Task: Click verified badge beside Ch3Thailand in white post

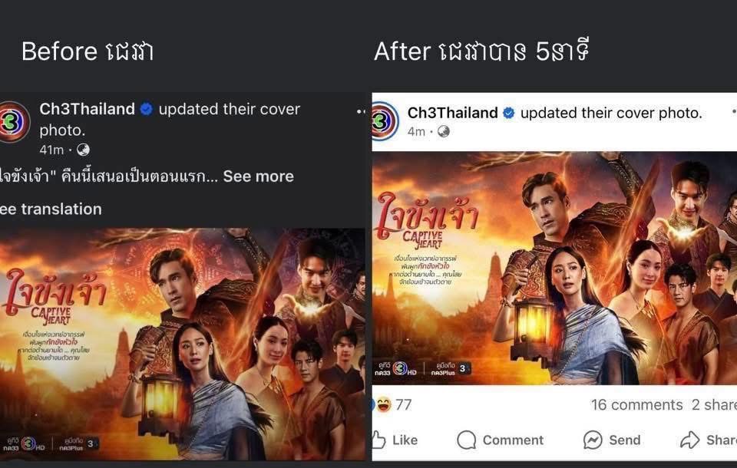Action: click(x=508, y=113)
